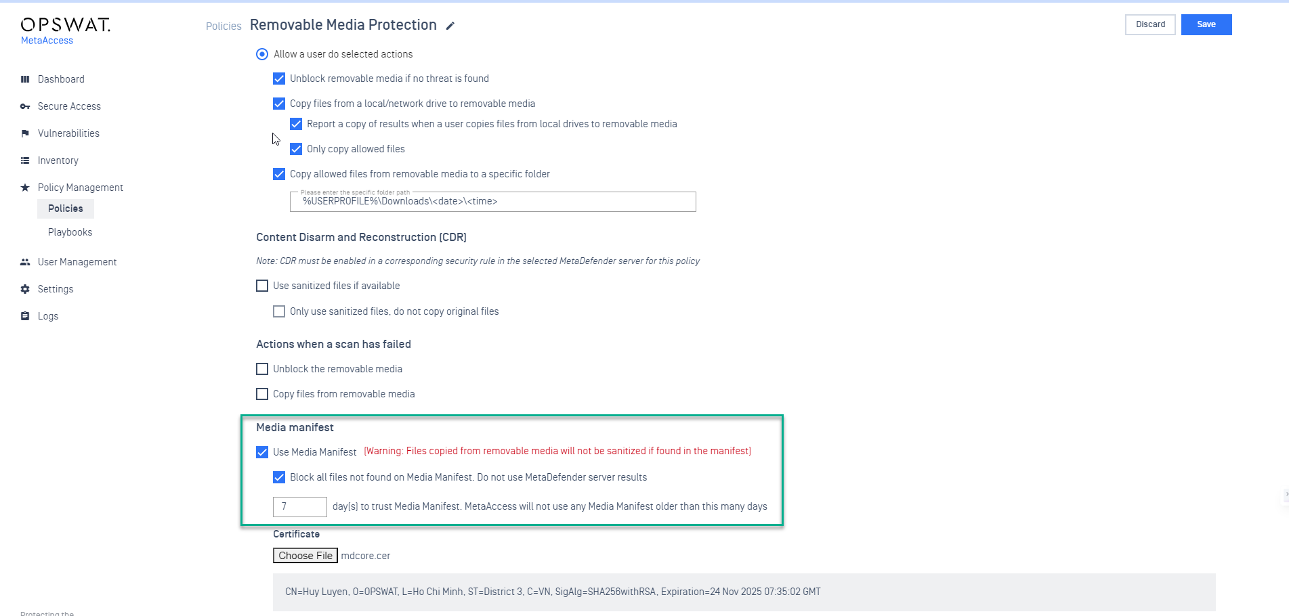Click the User Management people icon
Image resolution: width=1289 pixels, height=616 pixels.
(25, 262)
